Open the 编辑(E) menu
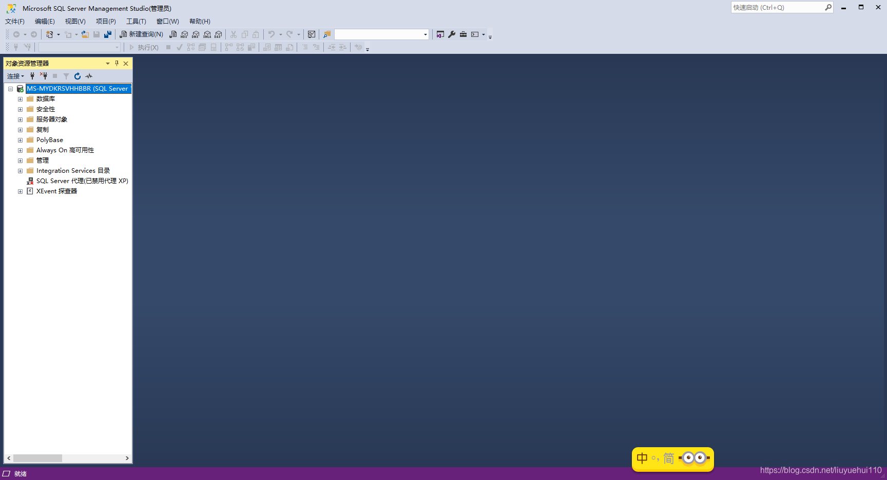Image resolution: width=887 pixels, height=480 pixels. click(x=45, y=21)
